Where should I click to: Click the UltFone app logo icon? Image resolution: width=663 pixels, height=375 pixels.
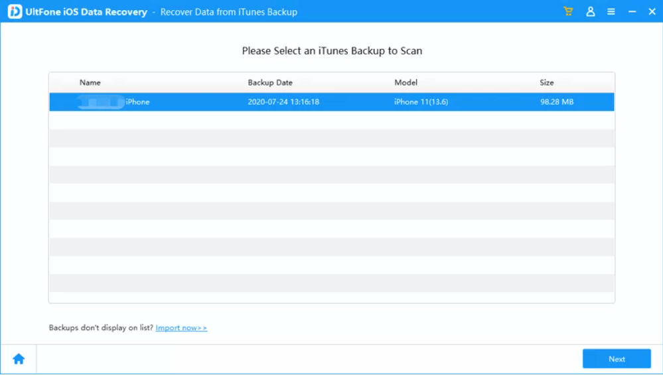15,11
